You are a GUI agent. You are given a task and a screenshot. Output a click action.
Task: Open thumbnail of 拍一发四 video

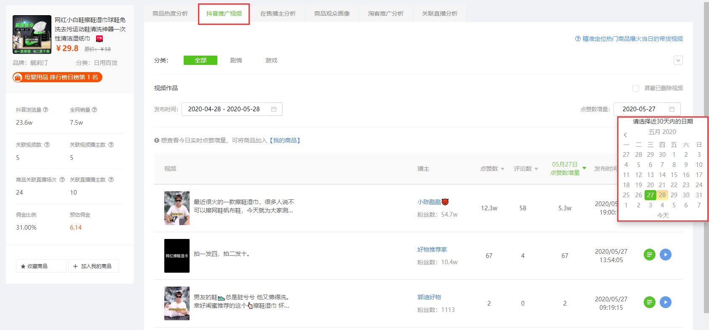(x=177, y=256)
